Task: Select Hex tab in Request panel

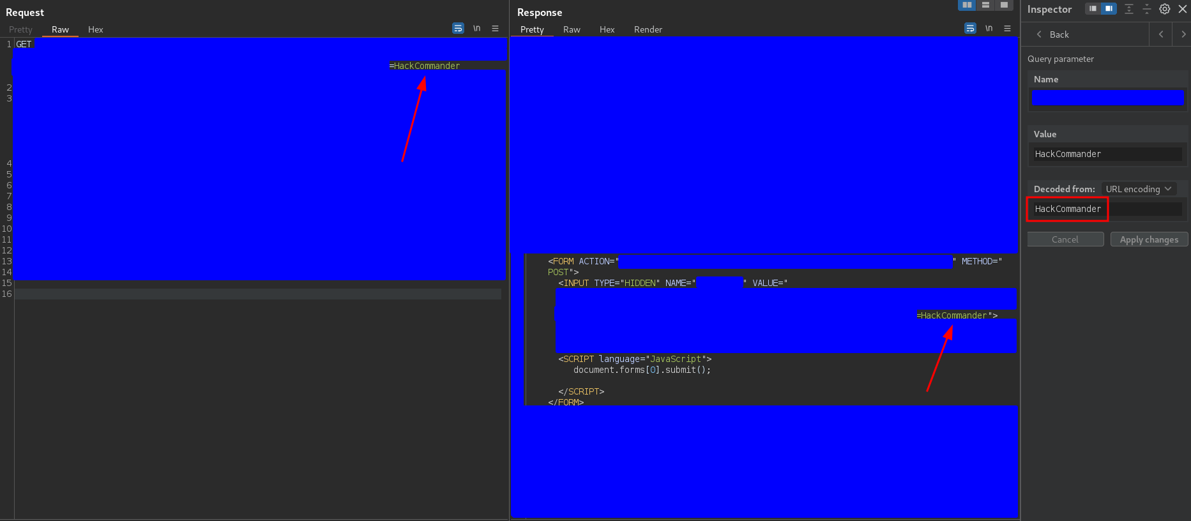Action: pos(95,29)
